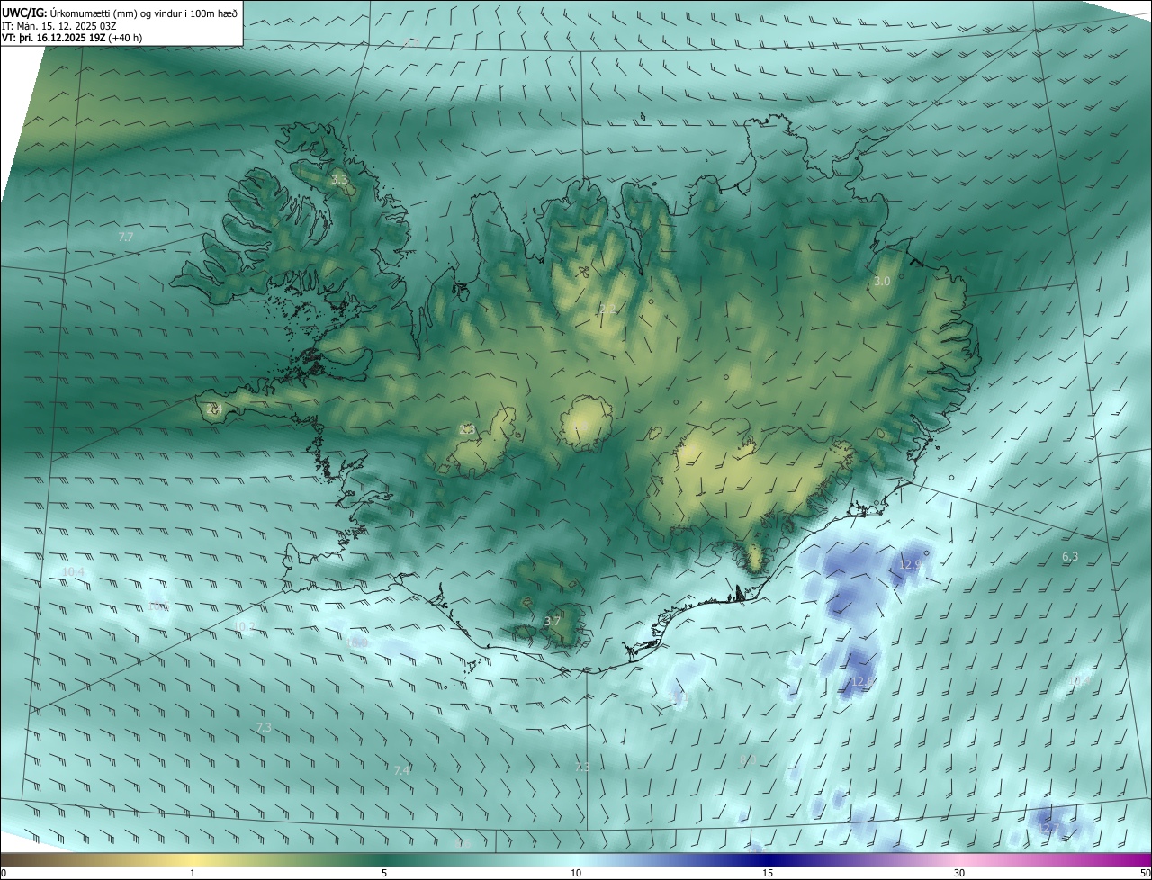Click the 1 tick on the color scale
Image resolution: width=1152 pixels, height=880 pixels.
193,873
